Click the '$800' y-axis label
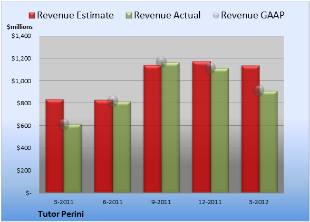 tap(24, 103)
